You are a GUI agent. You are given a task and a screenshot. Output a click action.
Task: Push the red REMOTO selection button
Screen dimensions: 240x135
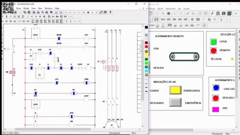pyautogui.click(x=213, y=51)
